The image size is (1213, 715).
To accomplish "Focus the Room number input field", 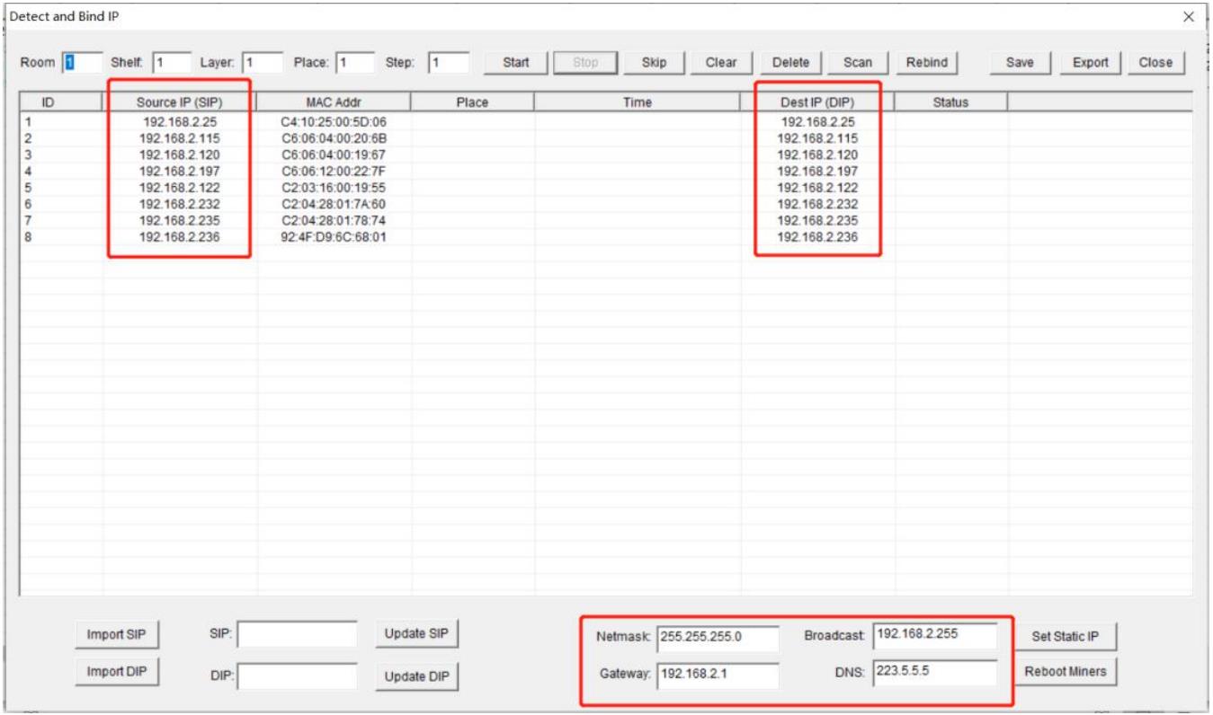I will (82, 63).
